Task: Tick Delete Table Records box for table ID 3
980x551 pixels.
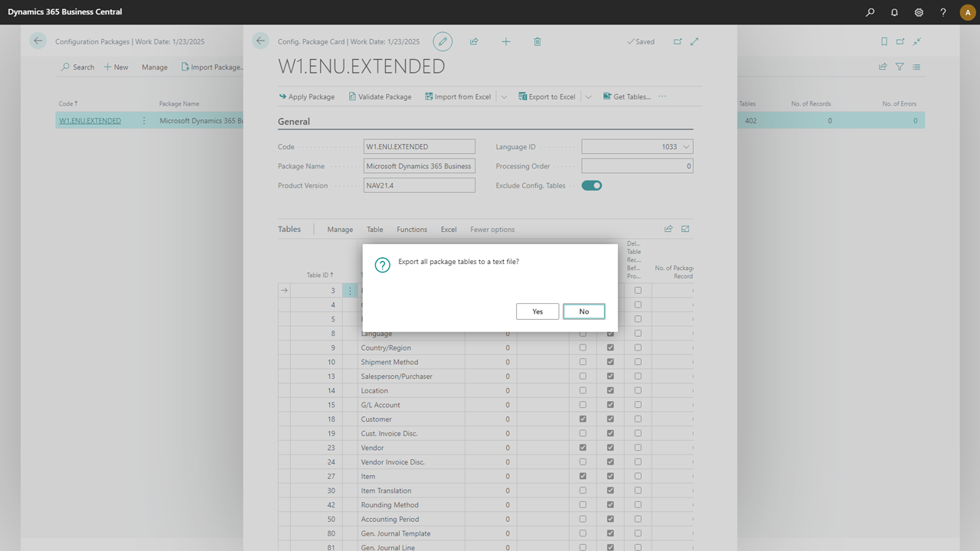Action: tap(638, 291)
